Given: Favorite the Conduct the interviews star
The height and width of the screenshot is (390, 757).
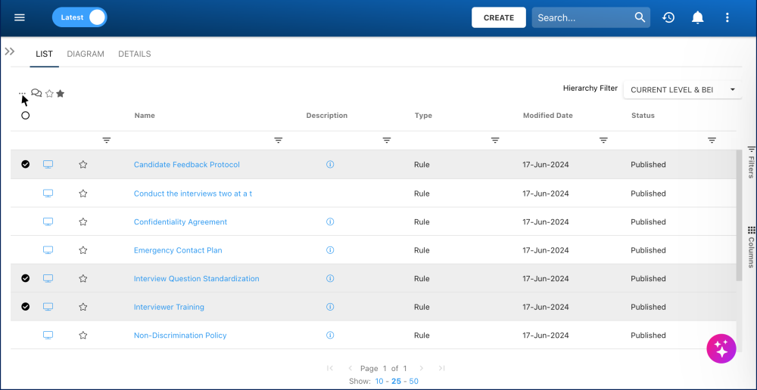Looking at the screenshot, I should click(x=83, y=193).
